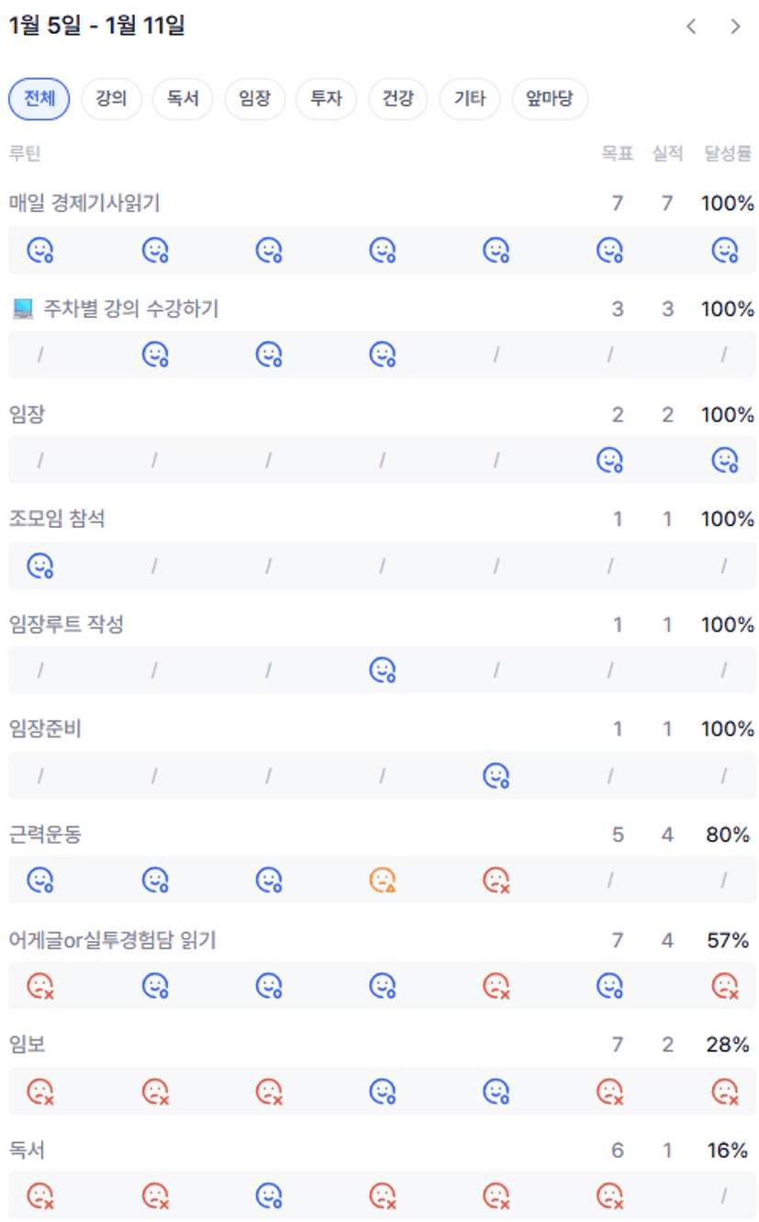The height and width of the screenshot is (1222, 759).
Task: Click the blue smiley in 조모임 참석 row
Action: tap(40, 566)
